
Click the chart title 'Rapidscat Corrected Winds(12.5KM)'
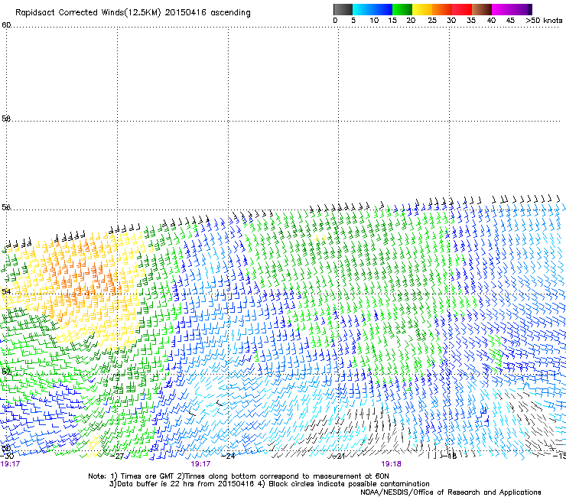[88, 13]
